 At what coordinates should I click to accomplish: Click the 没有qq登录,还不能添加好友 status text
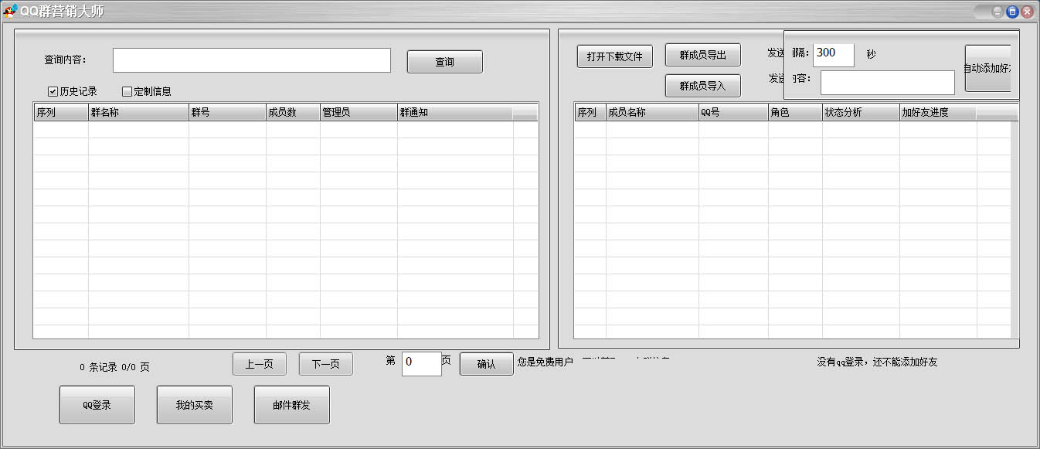point(877,362)
